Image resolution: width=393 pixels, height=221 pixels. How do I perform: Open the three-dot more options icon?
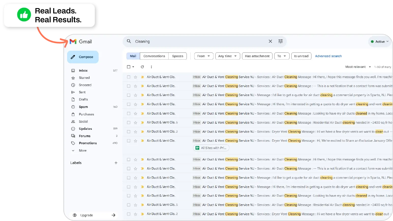click(151, 67)
